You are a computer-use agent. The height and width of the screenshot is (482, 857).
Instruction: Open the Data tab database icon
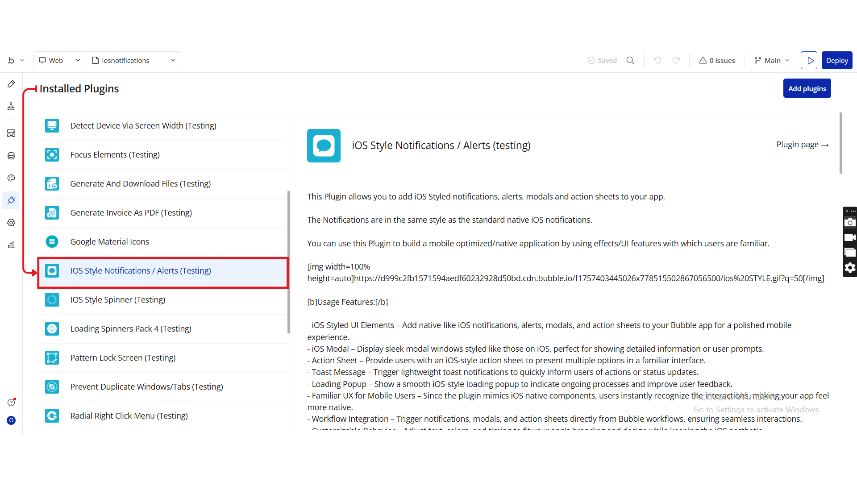point(11,156)
